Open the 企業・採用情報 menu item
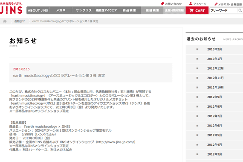The image size is (243, 162). [x=174, y=10]
